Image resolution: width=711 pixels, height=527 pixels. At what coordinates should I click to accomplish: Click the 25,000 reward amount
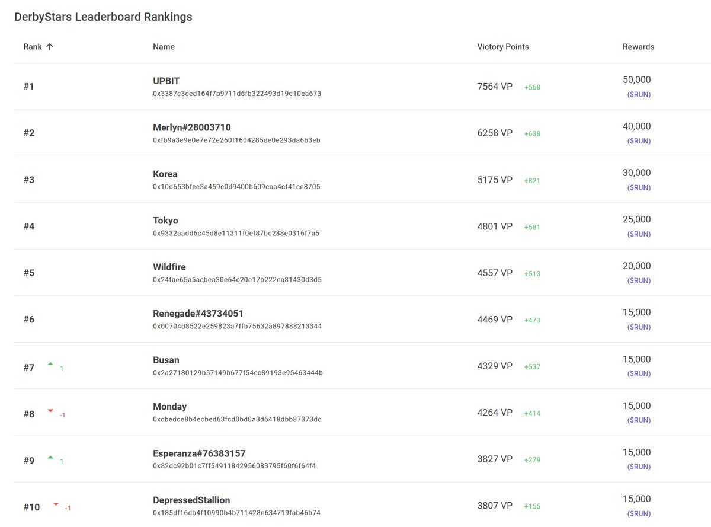click(637, 219)
